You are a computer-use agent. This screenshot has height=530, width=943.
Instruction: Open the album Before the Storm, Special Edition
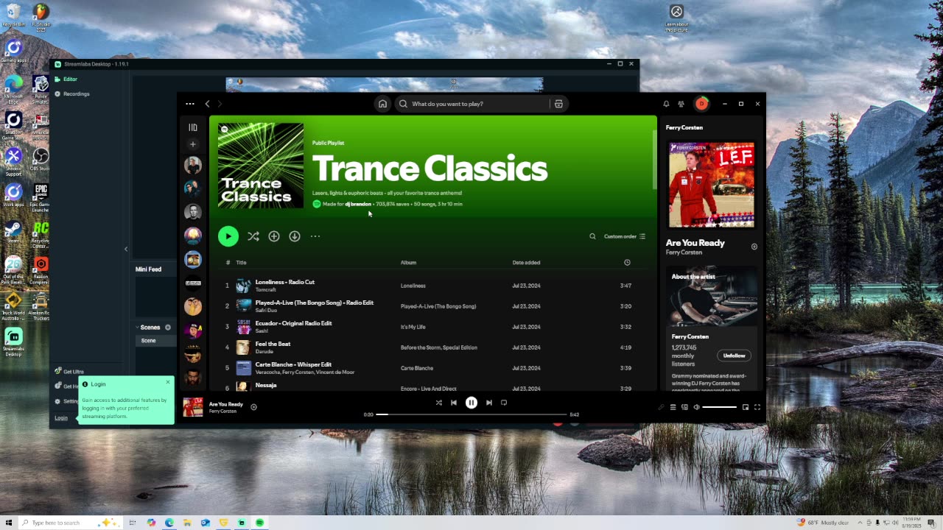pyautogui.click(x=439, y=347)
